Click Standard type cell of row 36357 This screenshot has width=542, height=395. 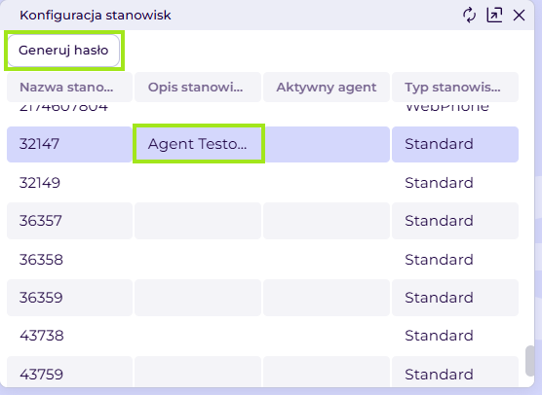pyautogui.click(x=455, y=221)
